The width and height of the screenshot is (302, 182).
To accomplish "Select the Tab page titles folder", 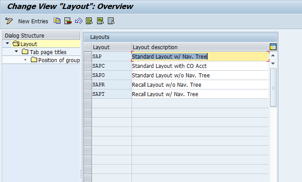I will [x=48, y=52].
